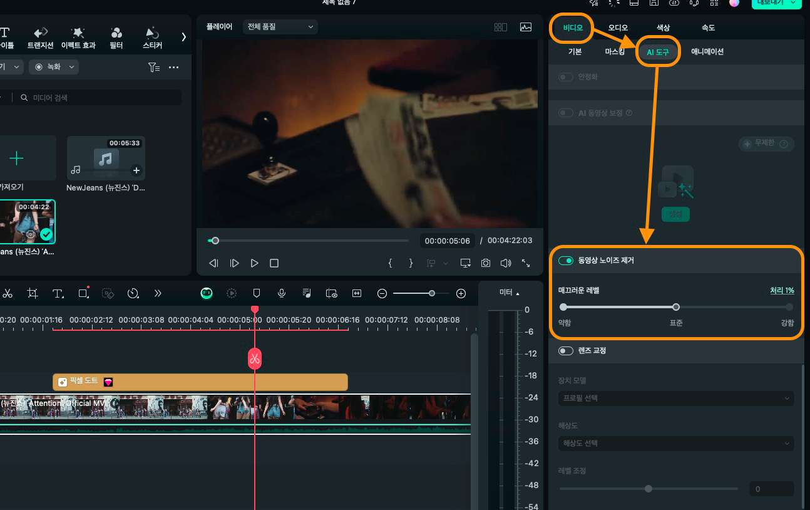This screenshot has height=510, width=810.
Task: Stop the preview playback
Action: [x=274, y=263]
